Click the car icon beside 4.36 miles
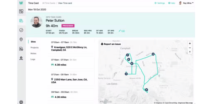The image size is (208, 104). 52,97
